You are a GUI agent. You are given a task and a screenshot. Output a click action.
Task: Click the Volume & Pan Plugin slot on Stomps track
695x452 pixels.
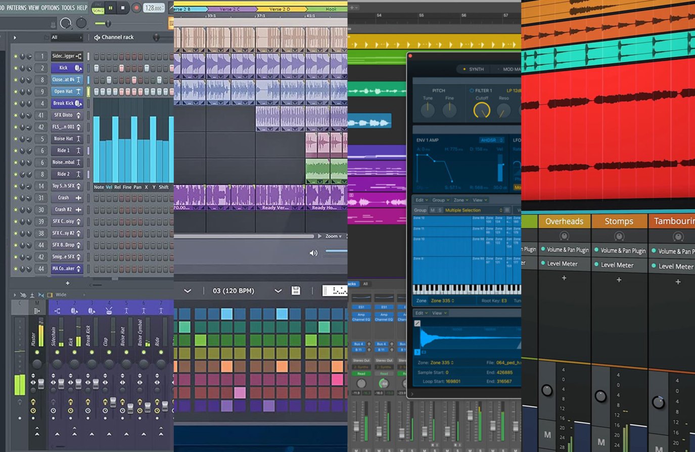620,250
